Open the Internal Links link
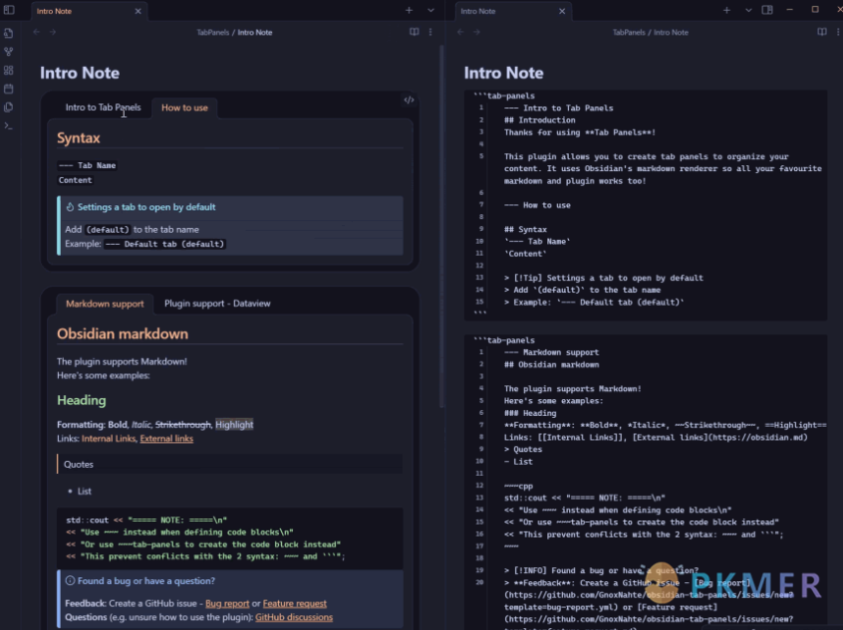The height and width of the screenshot is (630, 843). (x=109, y=439)
